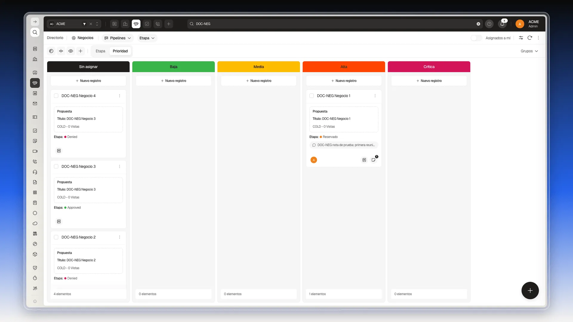Click the help question mark icon

point(489,24)
